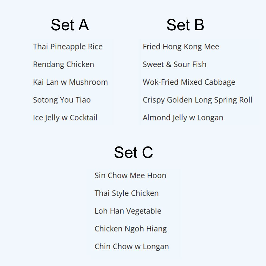The height and width of the screenshot is (266, 266).
Task: Click Sin Chow Mee Hoon
Action: pyautogui.click(x=130, y=175)
